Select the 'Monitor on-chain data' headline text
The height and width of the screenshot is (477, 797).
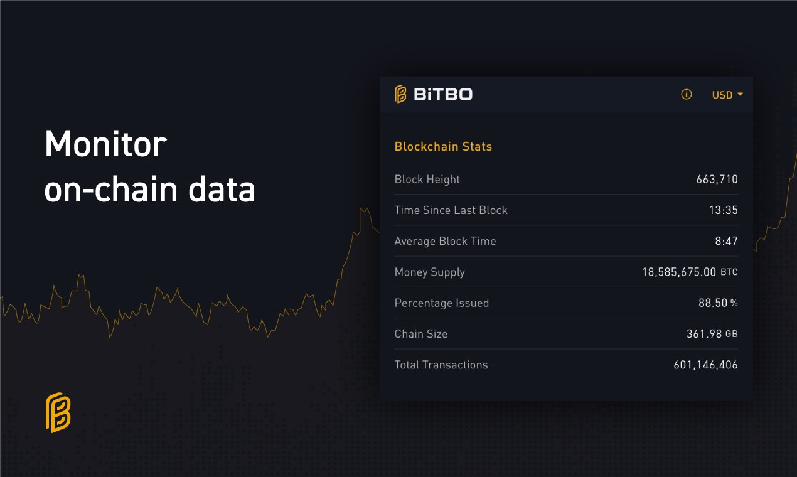coord(149,166)
